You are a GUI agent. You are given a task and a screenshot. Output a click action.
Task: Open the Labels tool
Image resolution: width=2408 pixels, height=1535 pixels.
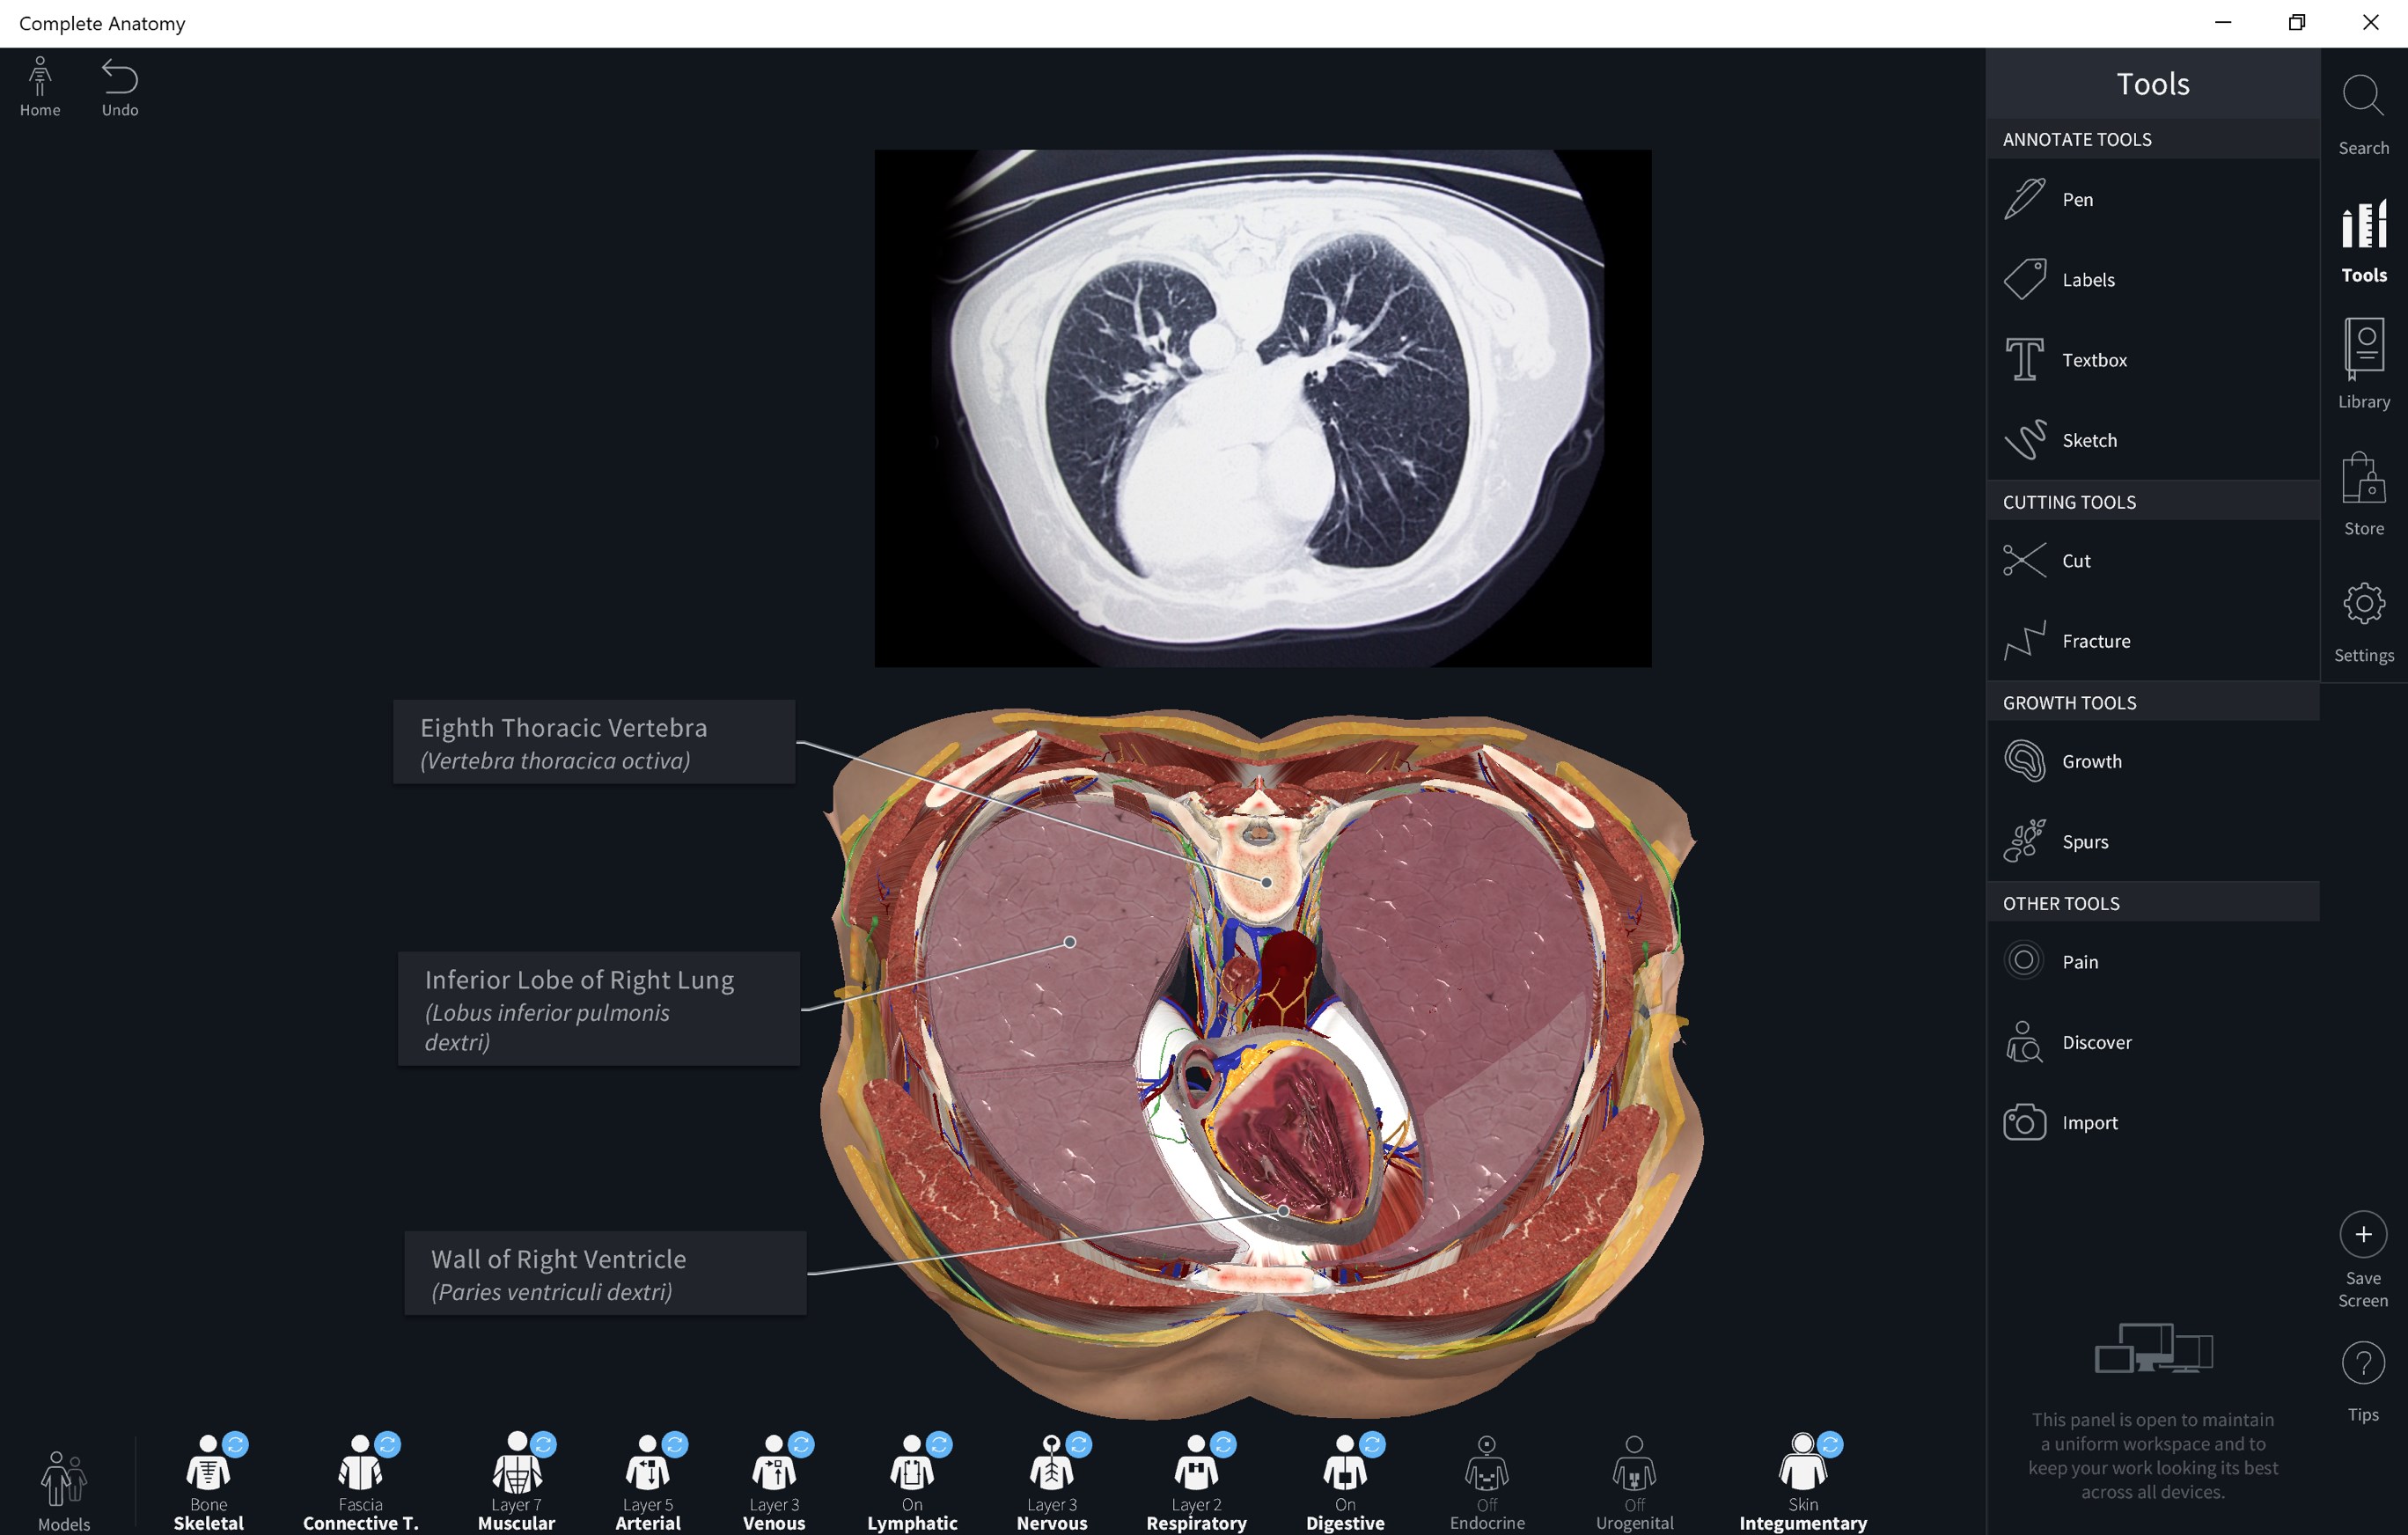[x=2152, y=280]
